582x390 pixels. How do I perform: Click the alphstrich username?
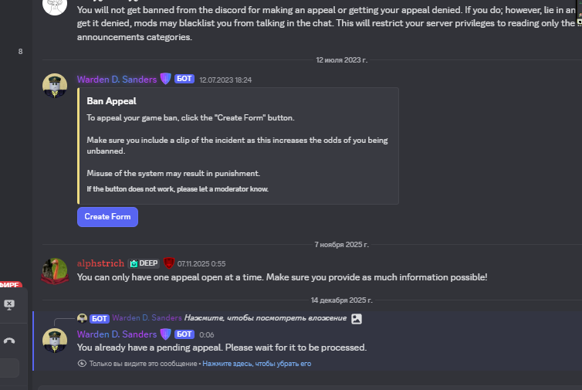pyautogui.click(x=100, y=263)
